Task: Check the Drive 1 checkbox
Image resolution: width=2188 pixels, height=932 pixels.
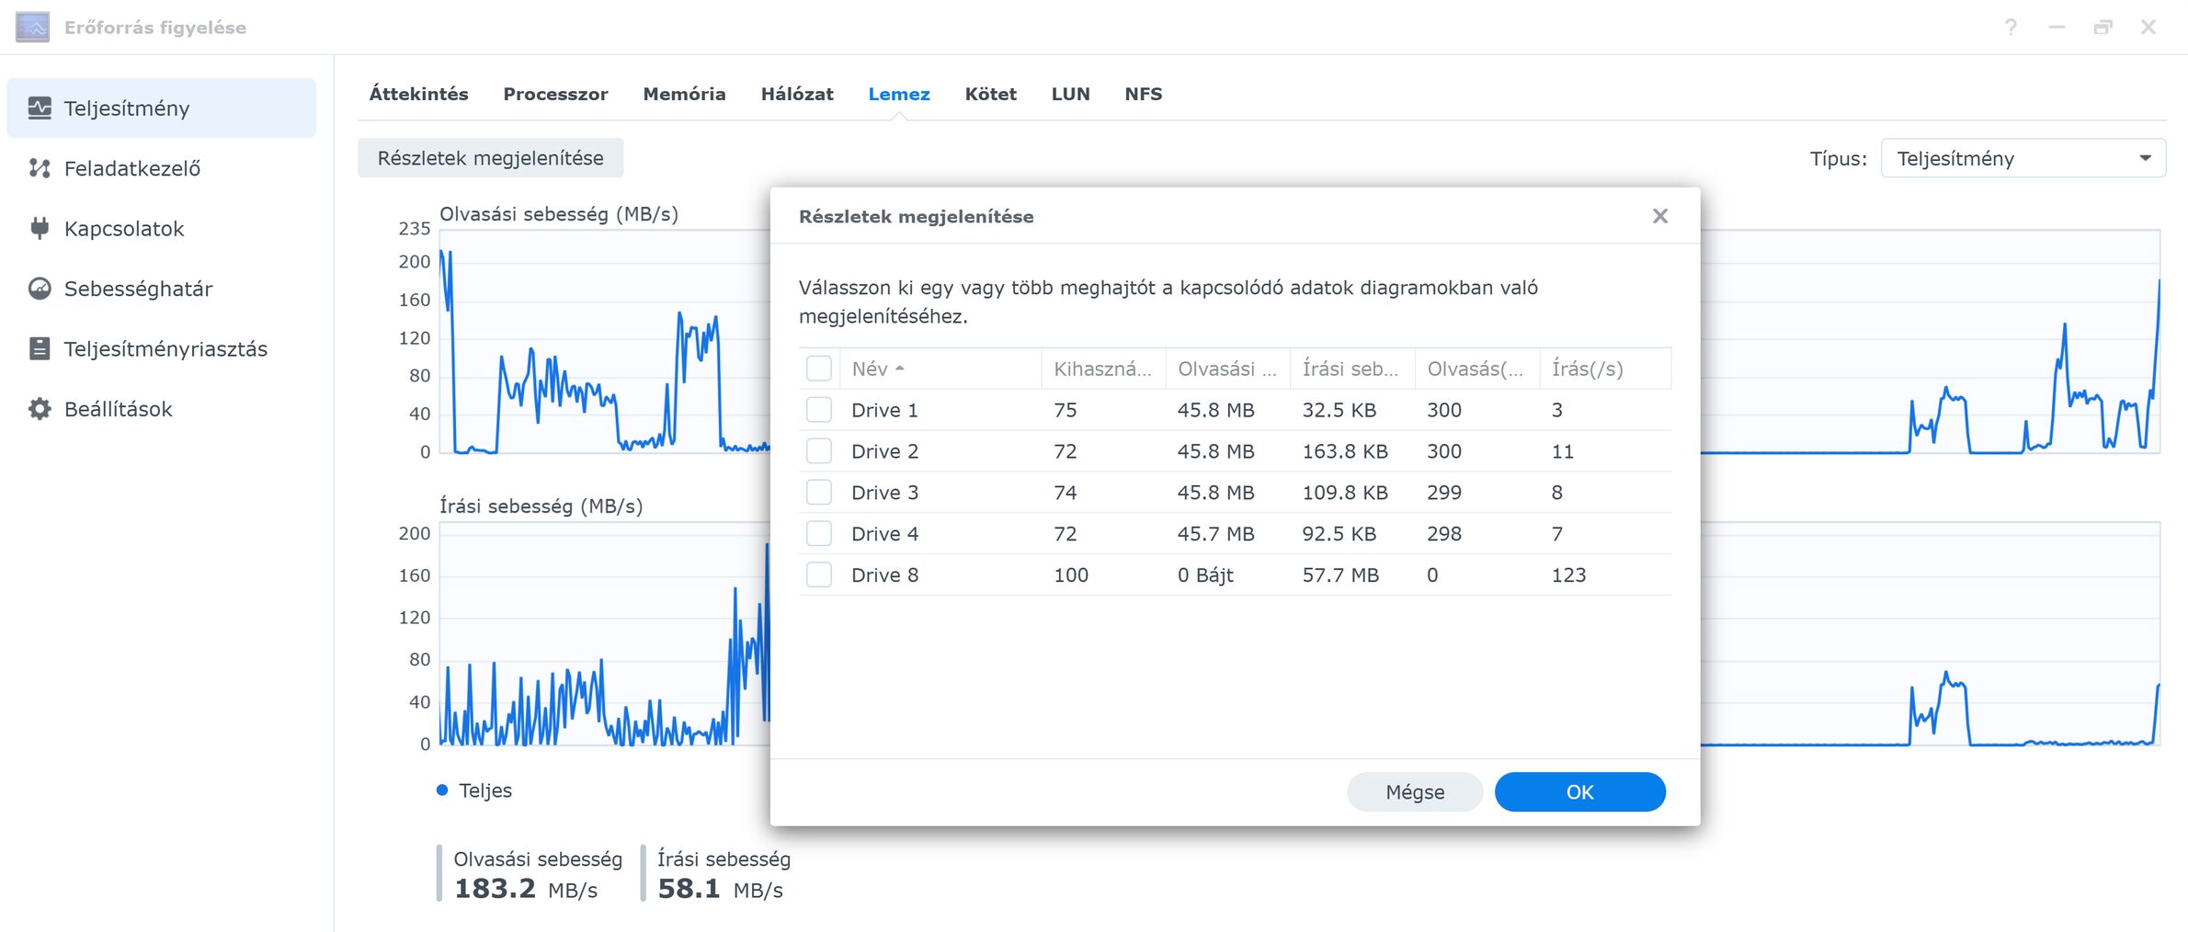Action: pos(818,410)
